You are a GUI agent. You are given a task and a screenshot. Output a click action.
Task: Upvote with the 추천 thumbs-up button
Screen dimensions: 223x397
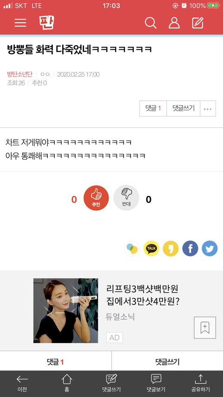point(96,198)
